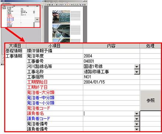Click the tab at top of the upper-left window
The image size is (162, 134).
(6, 3)
